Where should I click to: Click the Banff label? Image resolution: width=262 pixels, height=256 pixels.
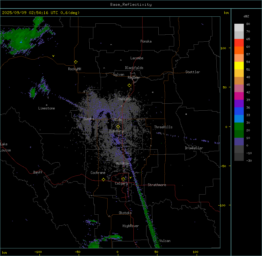(38, 172)
